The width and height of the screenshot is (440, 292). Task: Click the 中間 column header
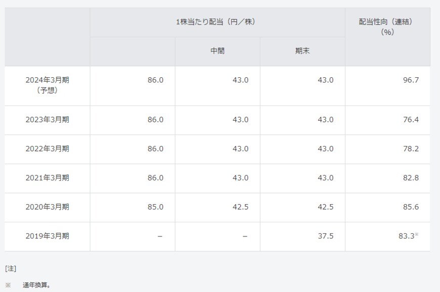217,52
